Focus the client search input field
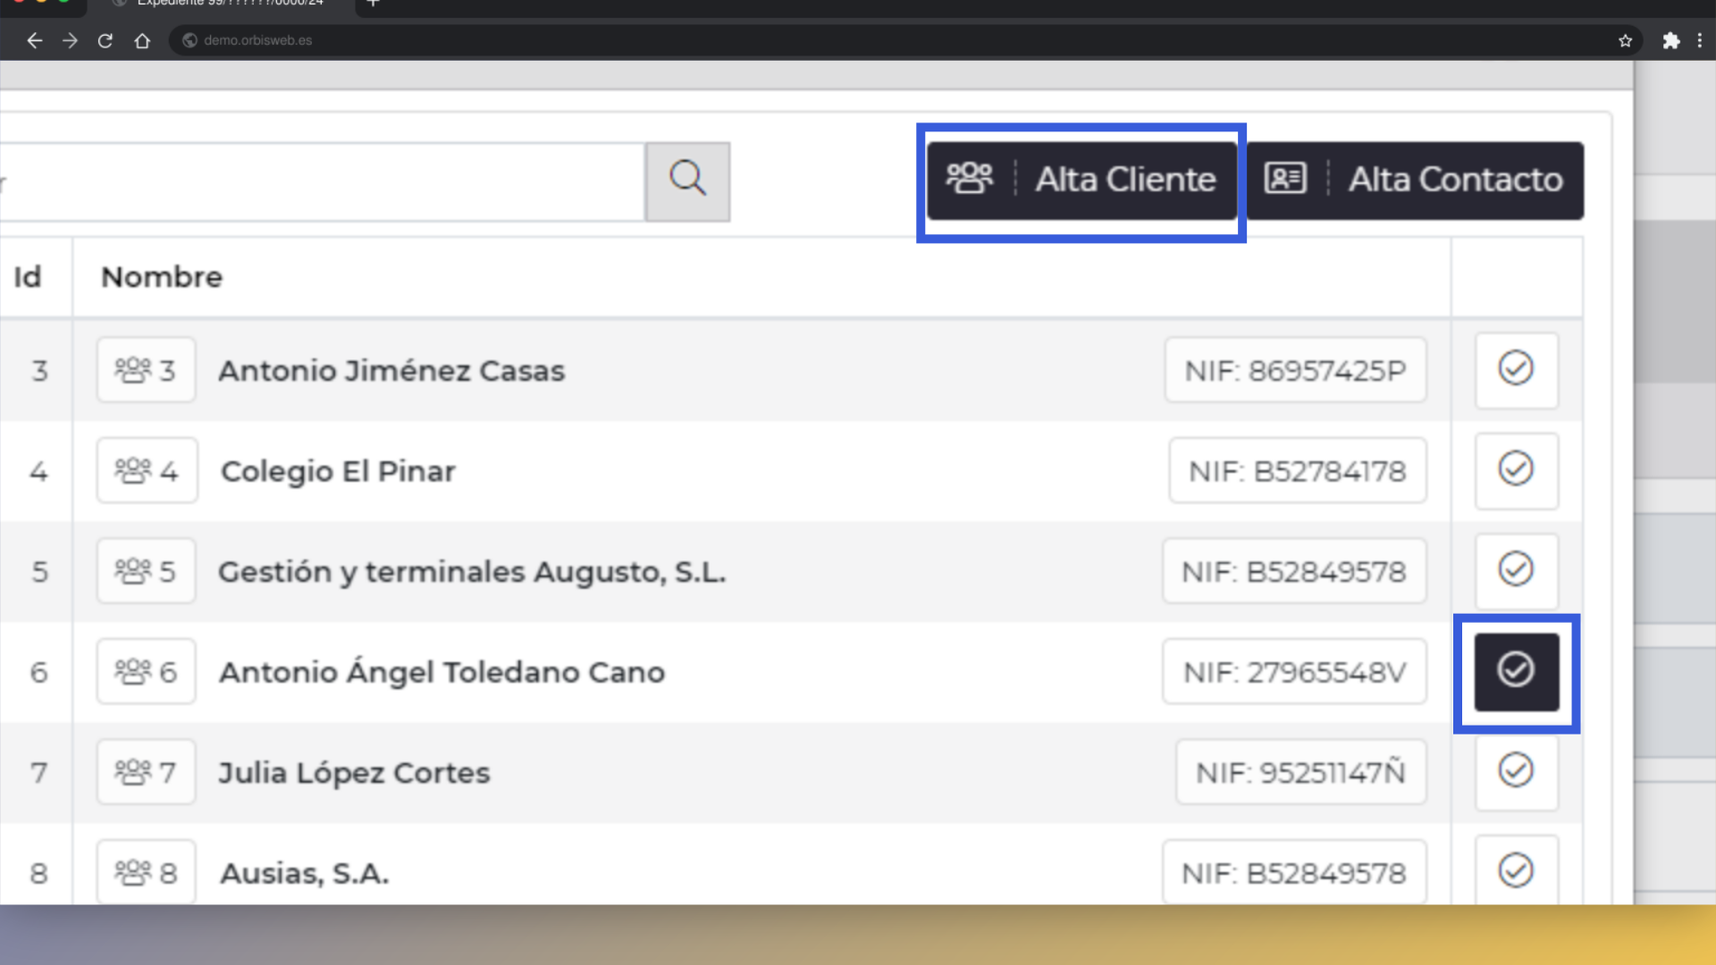This screenshot has height=965, width=1716. point(322,181)
